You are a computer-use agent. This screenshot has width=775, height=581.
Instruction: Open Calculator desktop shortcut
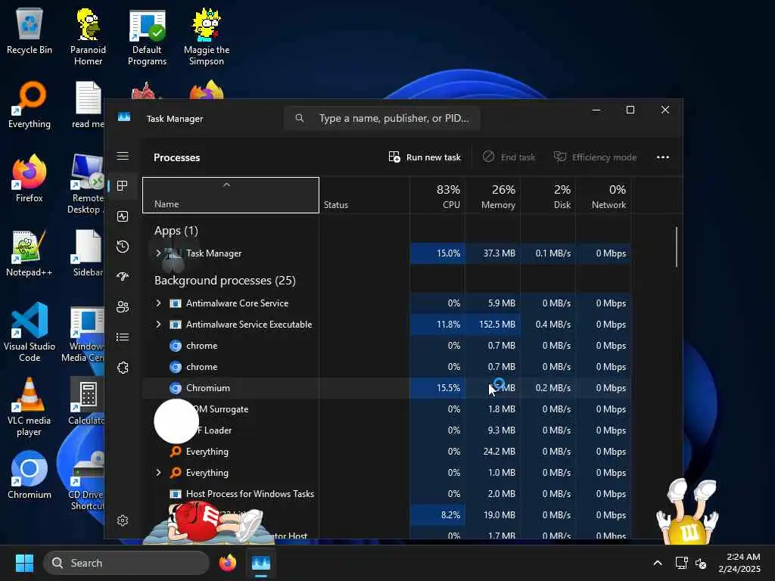pyautogui.click(x=88, y=401)
